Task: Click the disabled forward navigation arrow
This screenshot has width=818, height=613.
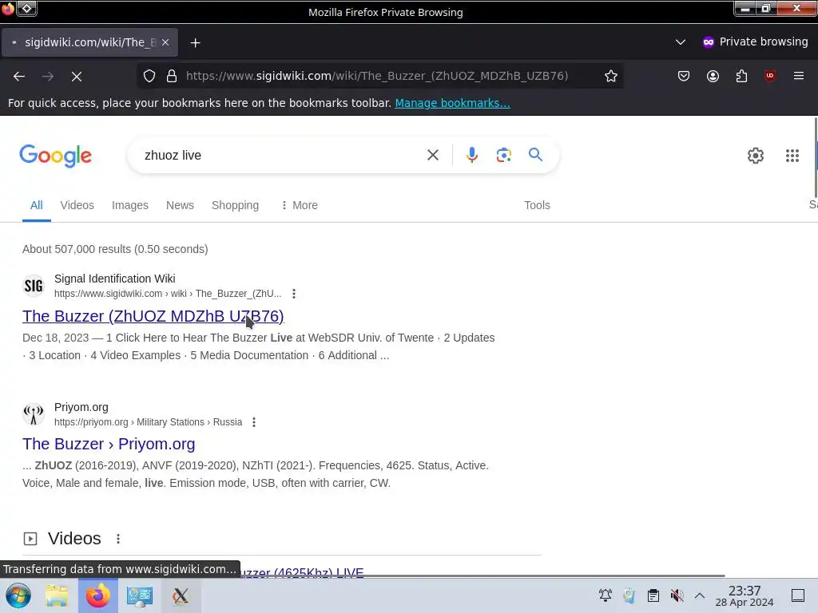Action: 48,77
